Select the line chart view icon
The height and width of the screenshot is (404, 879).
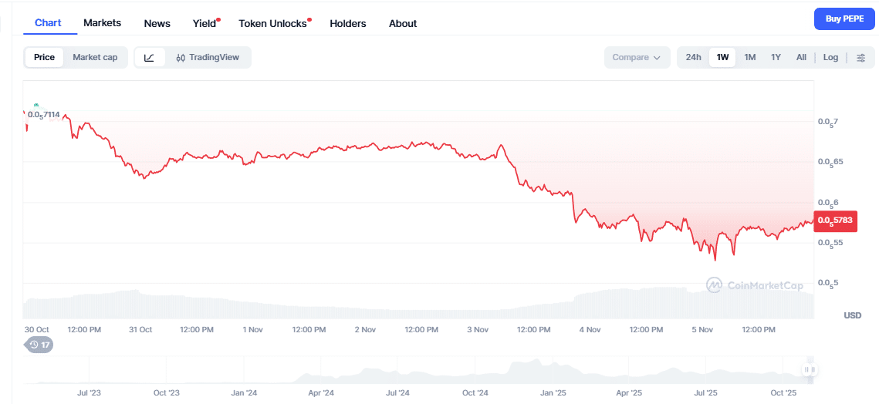pyautogui.click(x=150, y=57)
